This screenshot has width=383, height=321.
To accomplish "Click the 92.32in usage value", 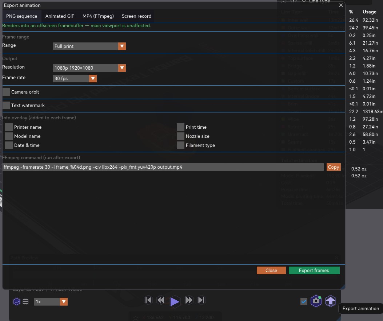I will 370,20.
